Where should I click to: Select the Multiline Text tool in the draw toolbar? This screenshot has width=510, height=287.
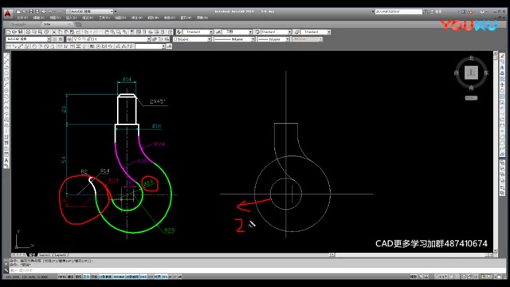pyautogui.click(x=6, y=160)
